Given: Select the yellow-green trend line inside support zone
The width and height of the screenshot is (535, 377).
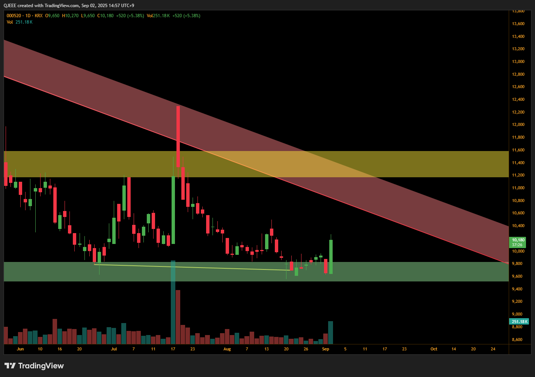Looking at the screenshot, I should point(191,267).
